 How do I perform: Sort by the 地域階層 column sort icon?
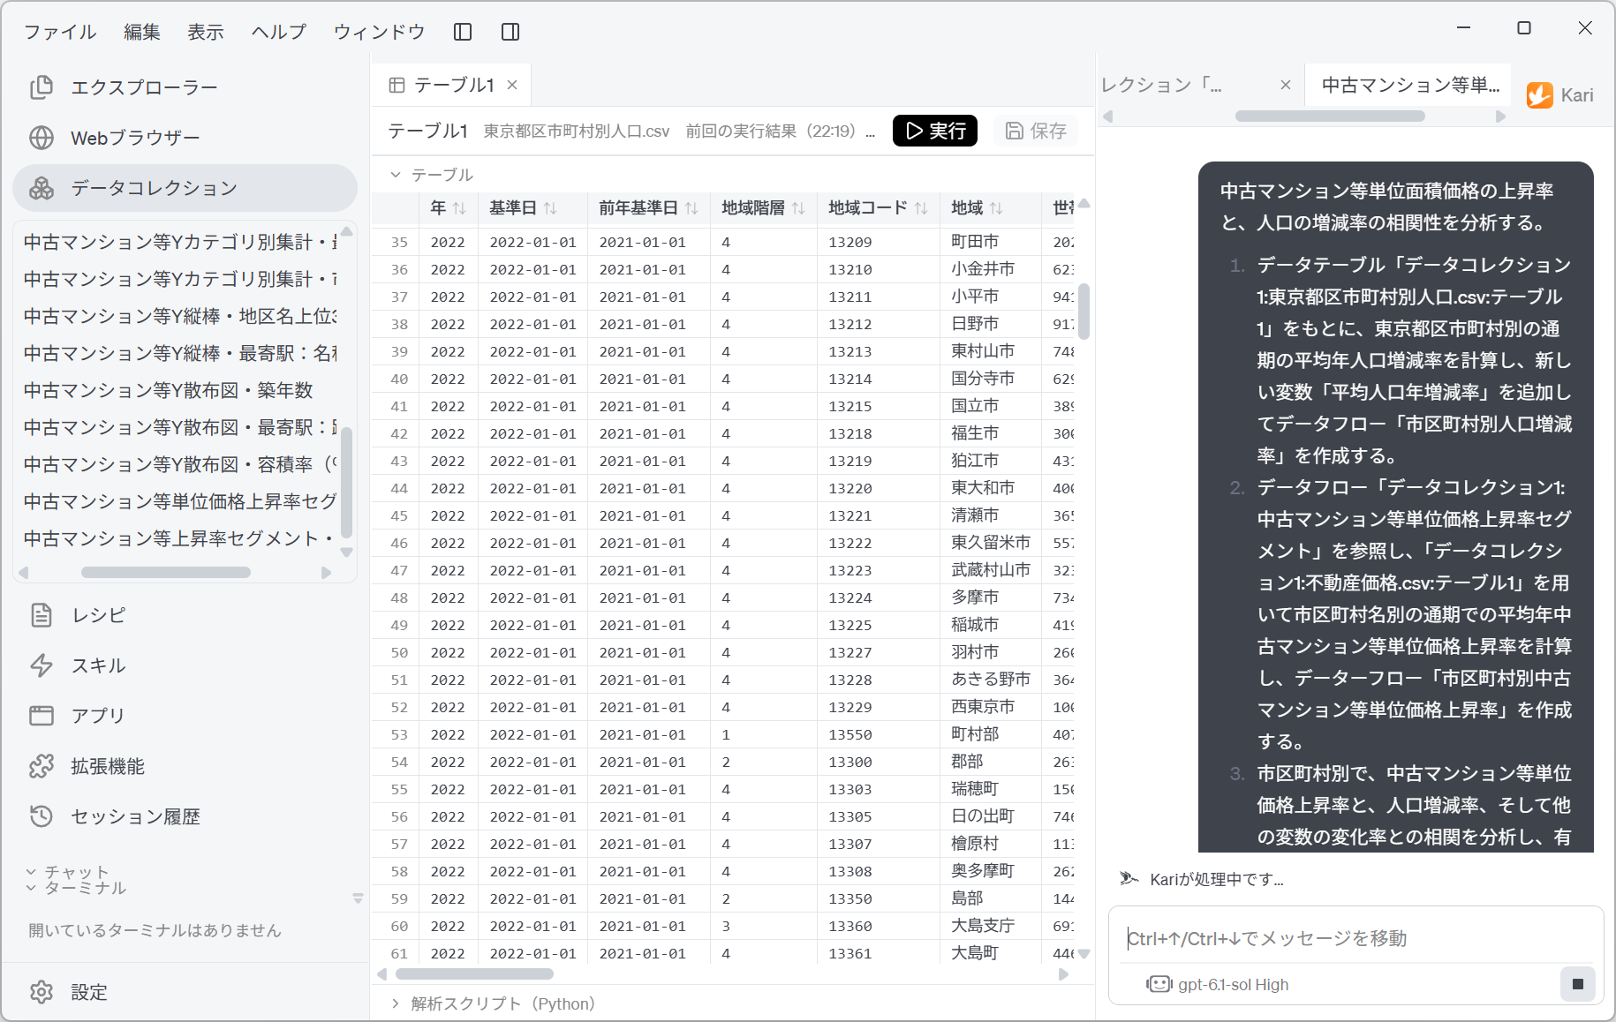click(x=798, y=208)
